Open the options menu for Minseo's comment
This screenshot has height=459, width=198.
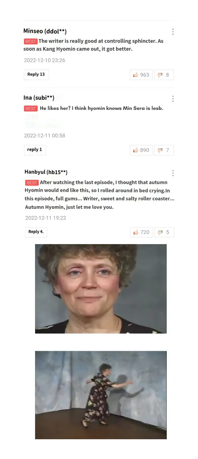tap(173, 32)
